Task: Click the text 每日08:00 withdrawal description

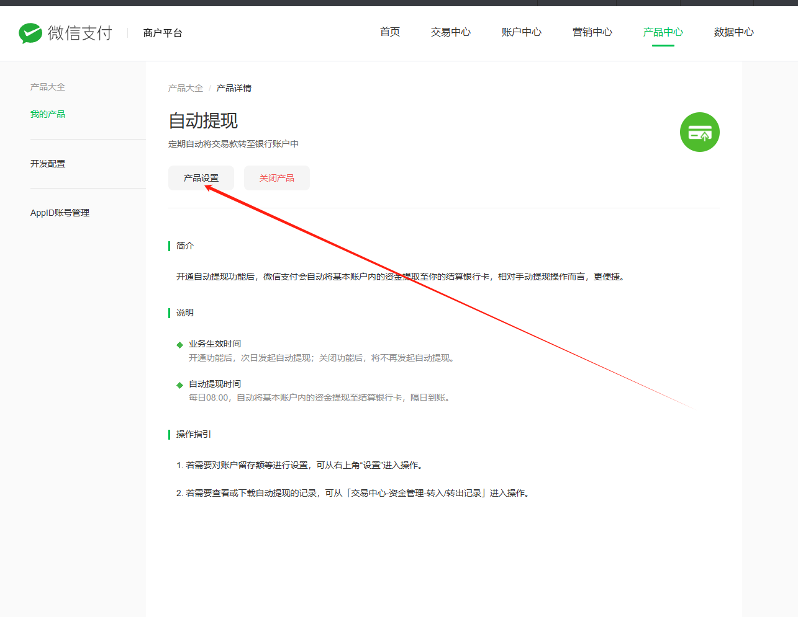Action: coord(321,397)
